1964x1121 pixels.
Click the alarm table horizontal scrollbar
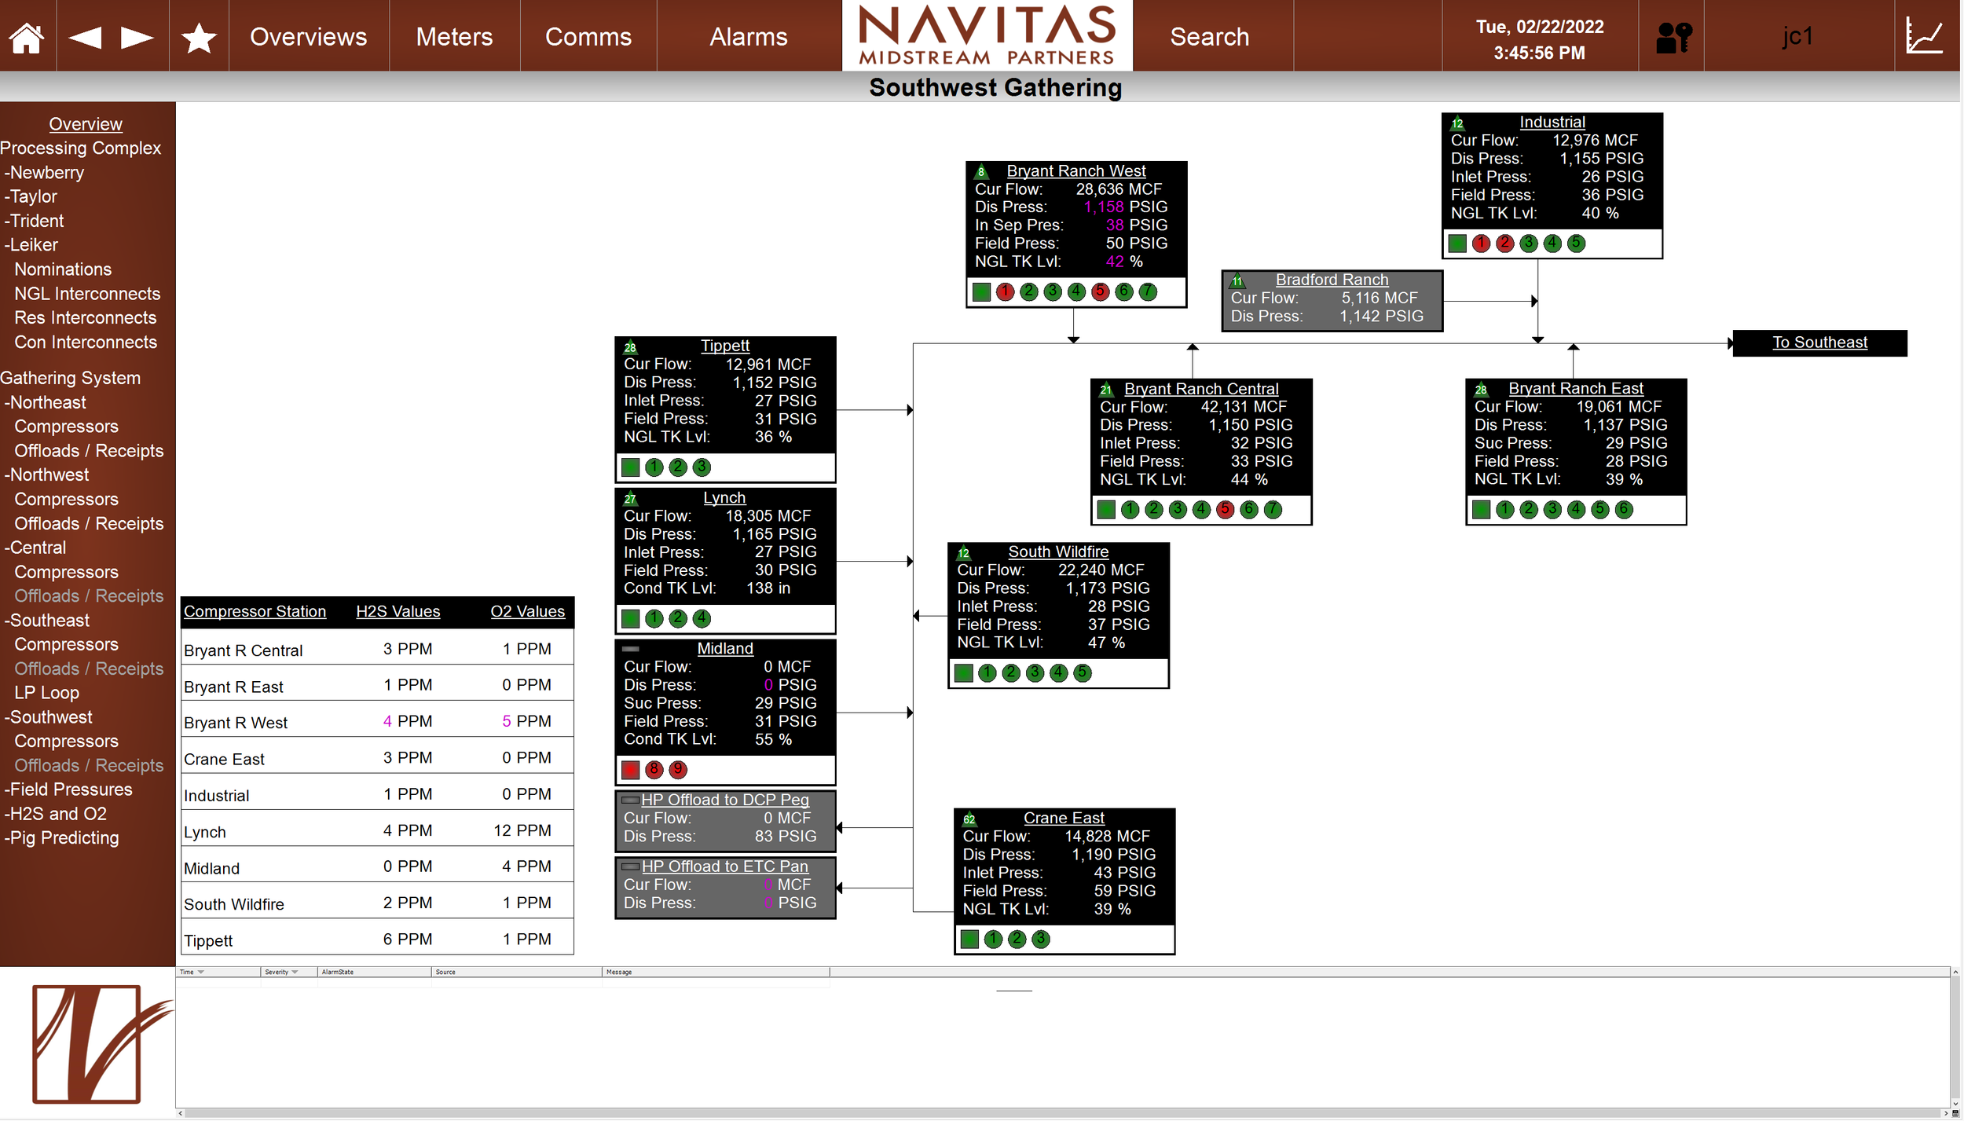[x=1061, y=1113]
